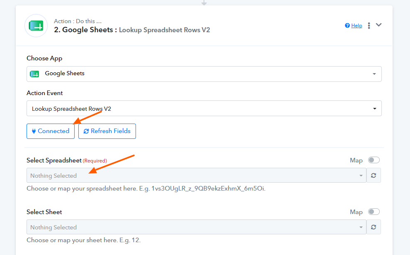The image size is (410, 255).
Task: Open the three-dot action options menu
Action: pyautogui.click(x=369, y=26)
